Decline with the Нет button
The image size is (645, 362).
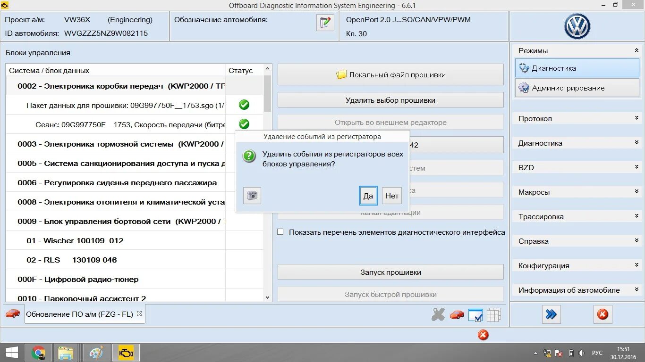[x=392, y=196]
